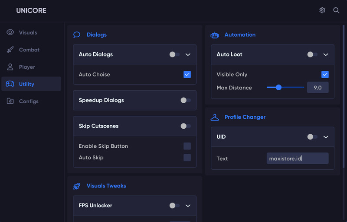Click the search magnifier icon
This screenshot has height=222, width=347.
(336, 10)
